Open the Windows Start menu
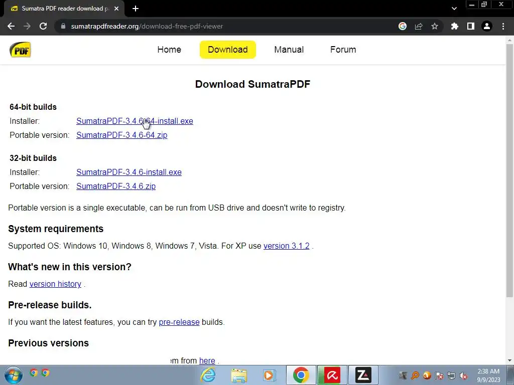The height and width of the screenshot is (385, 514). [14, 375]
